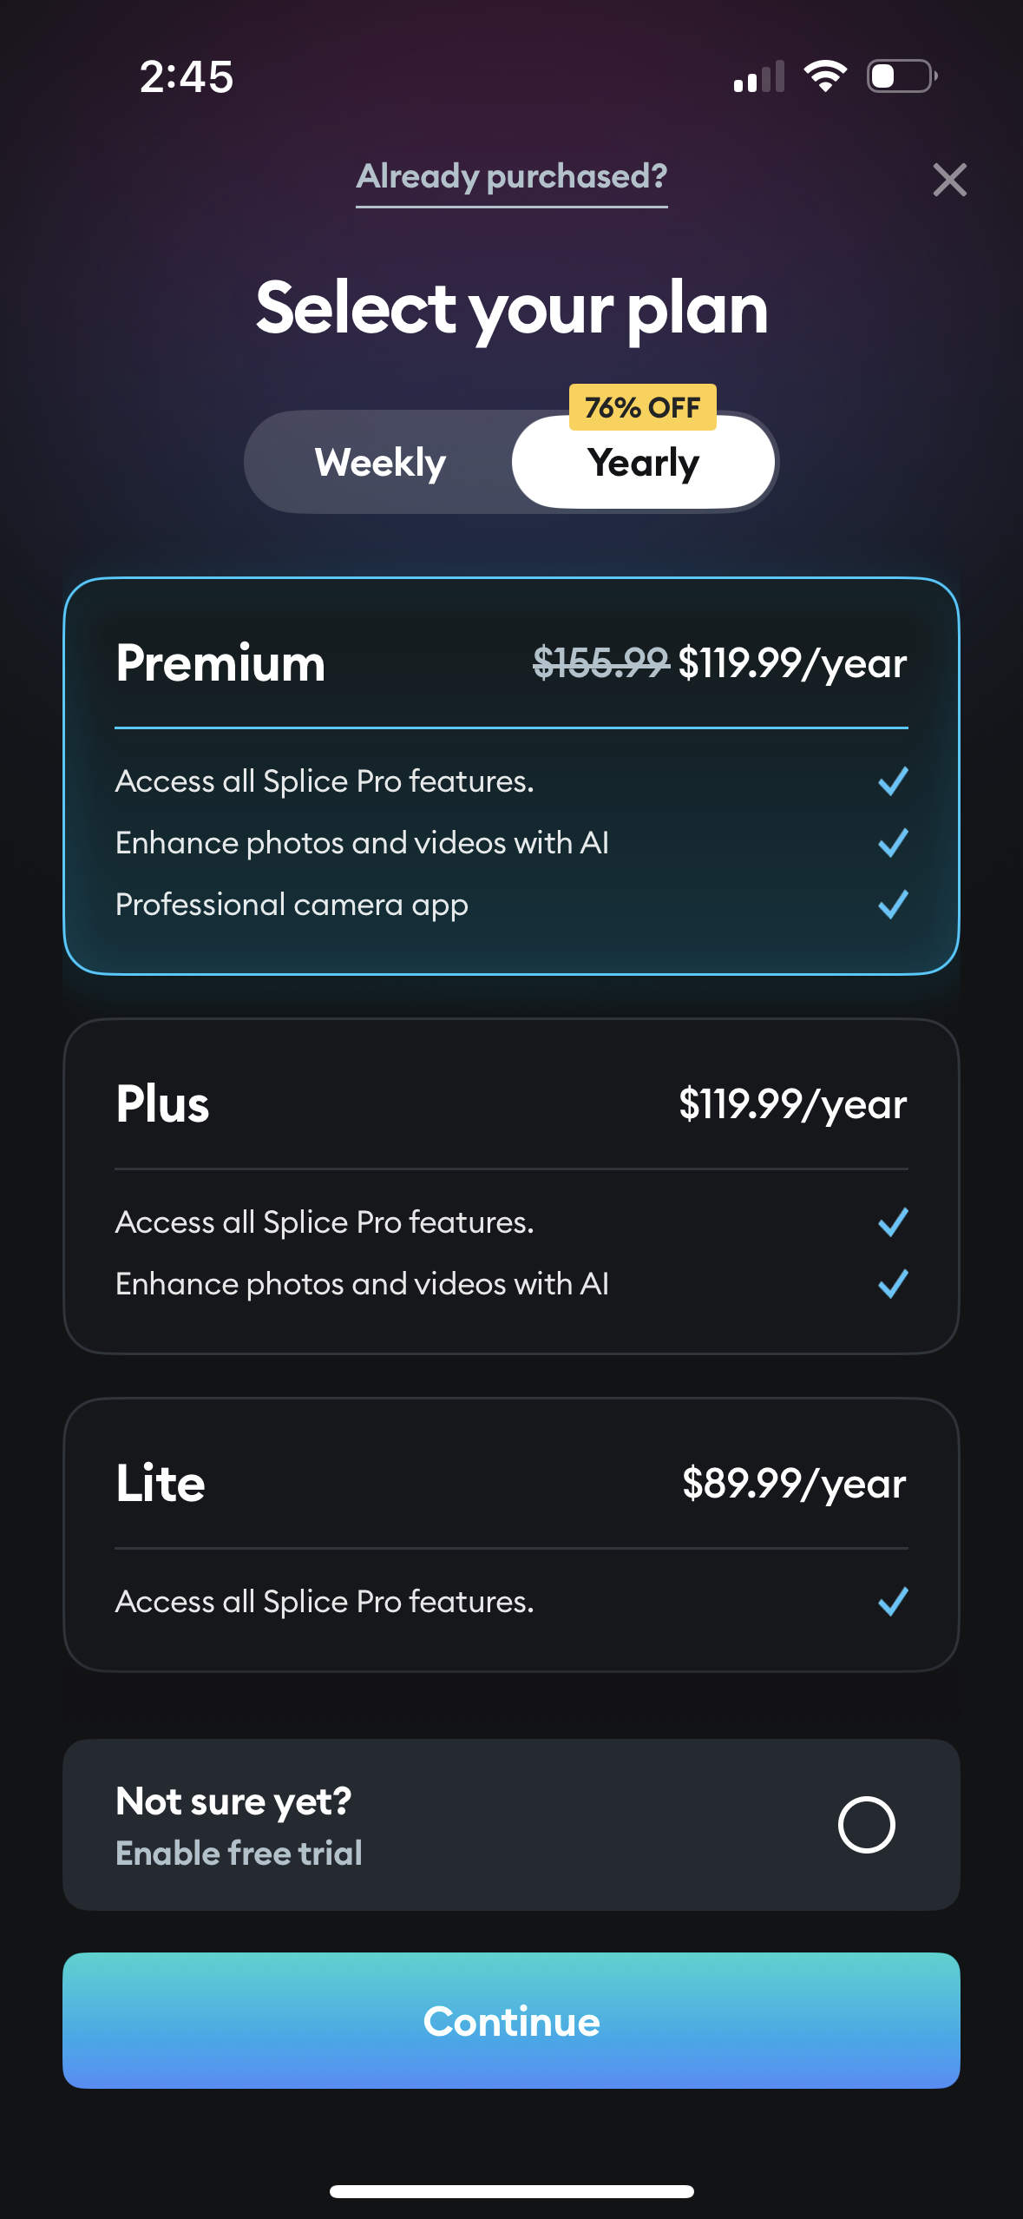Switch billing to Weekly

(x=380, y=463)
